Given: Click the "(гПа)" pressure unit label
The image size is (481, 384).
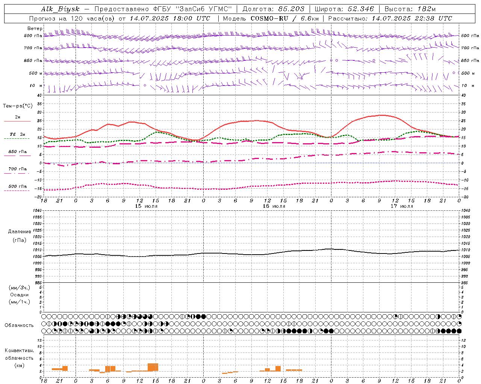Looking at the screenshot, I should pos(20,240).
